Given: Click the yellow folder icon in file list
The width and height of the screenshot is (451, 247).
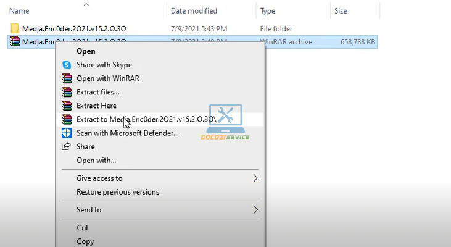Looking at the screenshot, I should click(15, 28).
